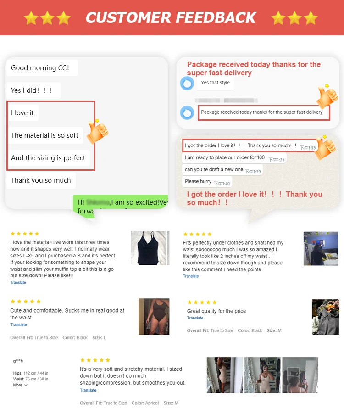Click the green 'I am so excited' message
Screen dimensions: 344x414
(120, 206)
